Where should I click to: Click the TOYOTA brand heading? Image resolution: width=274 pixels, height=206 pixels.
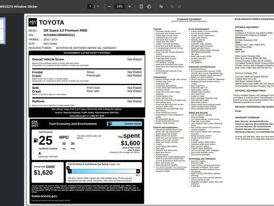coord(52,23)
